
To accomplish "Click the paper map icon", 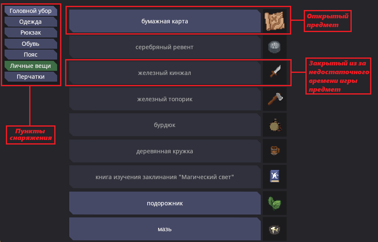I will click(x=275, y=21).
